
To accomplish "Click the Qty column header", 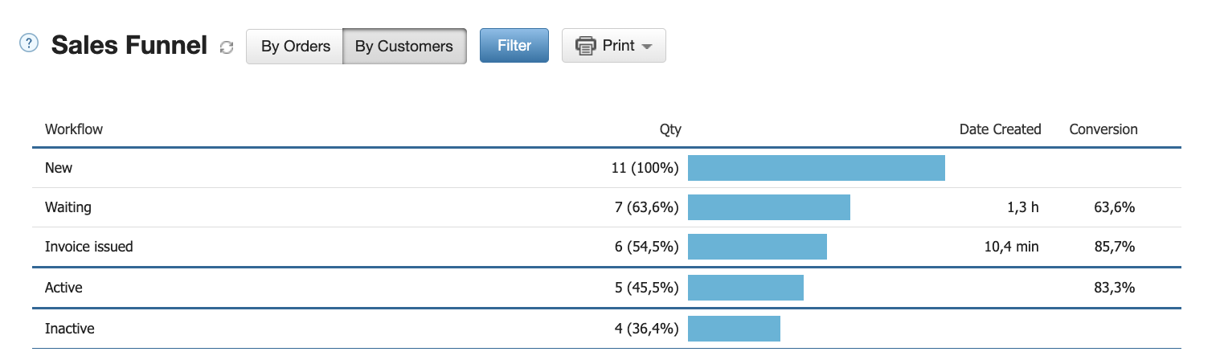I will (x=670, y=129).
